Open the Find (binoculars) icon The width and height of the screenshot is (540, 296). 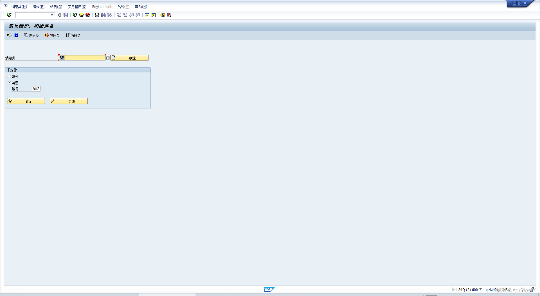(103, 15)
